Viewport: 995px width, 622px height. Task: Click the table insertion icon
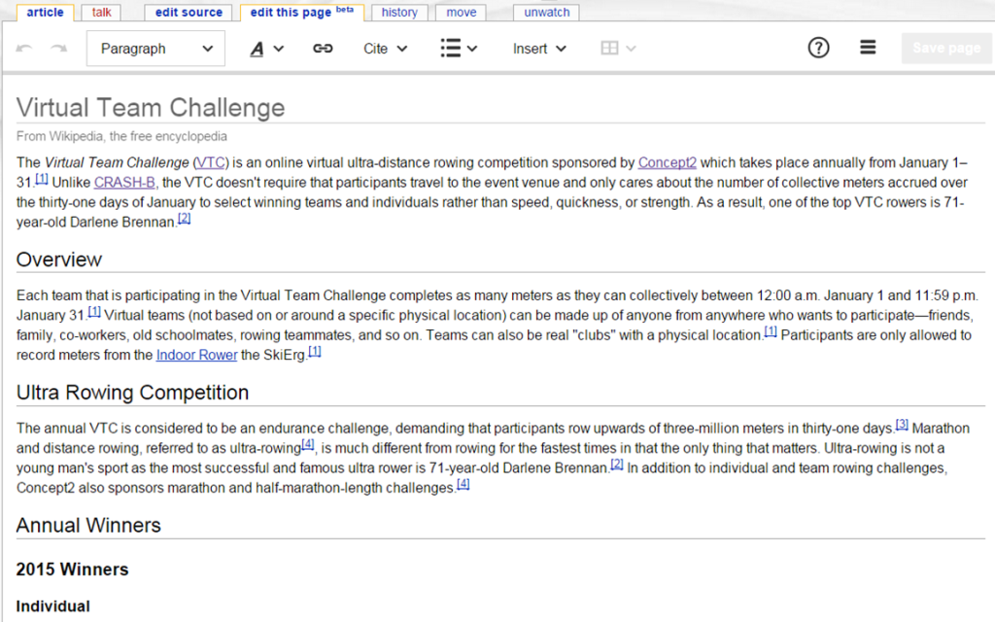coord(612,47)
